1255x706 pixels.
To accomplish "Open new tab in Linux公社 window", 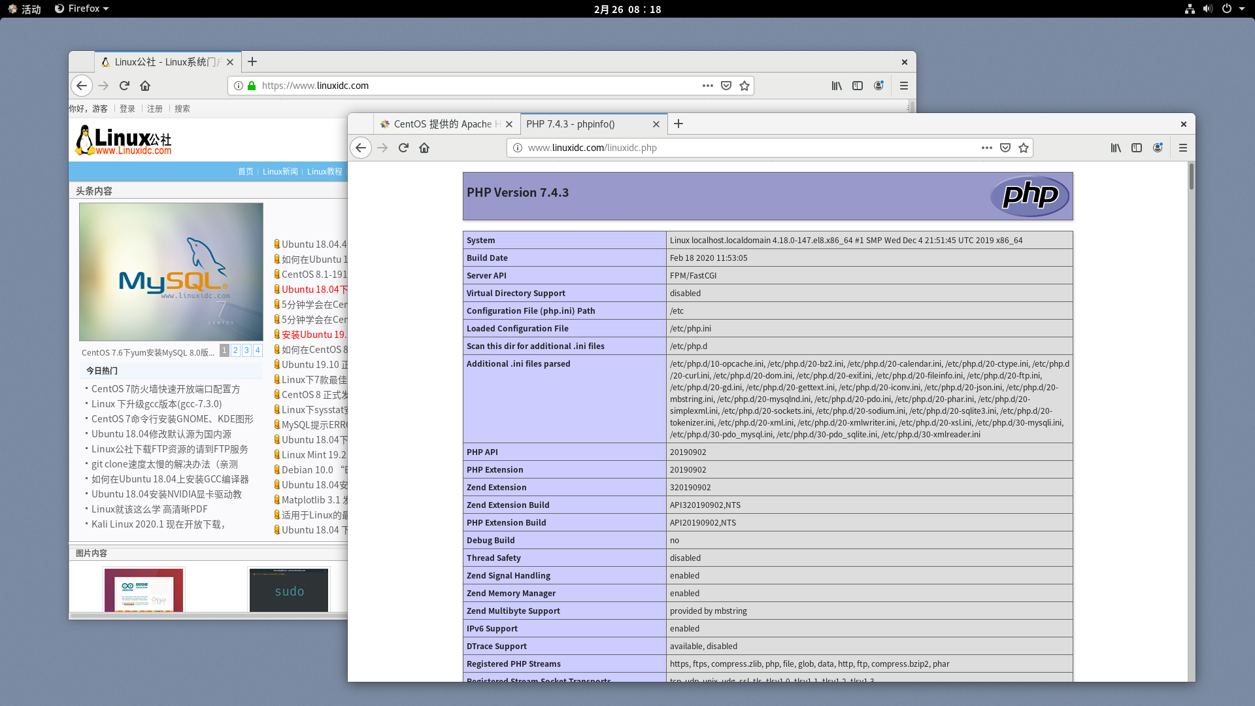I will (252, 61).
